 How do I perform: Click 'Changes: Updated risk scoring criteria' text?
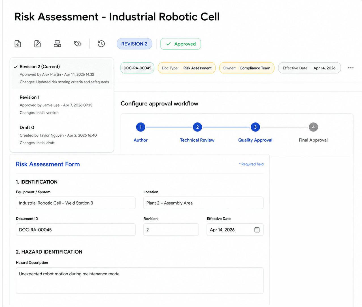pos(64,82)
